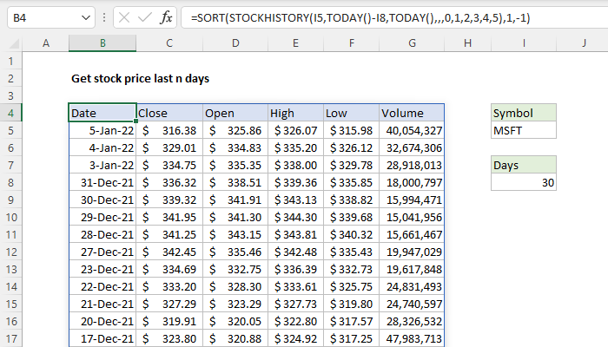608x347 pixels.
Task: Click the Symbol label cell
Action: coord(523,113)
